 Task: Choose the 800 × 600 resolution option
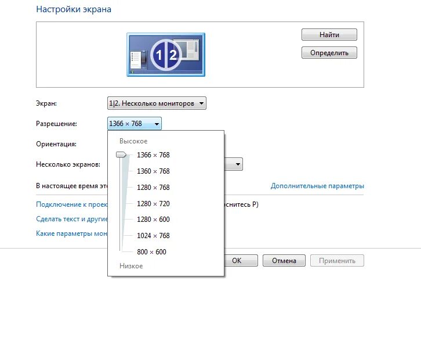tap(152, 252)
